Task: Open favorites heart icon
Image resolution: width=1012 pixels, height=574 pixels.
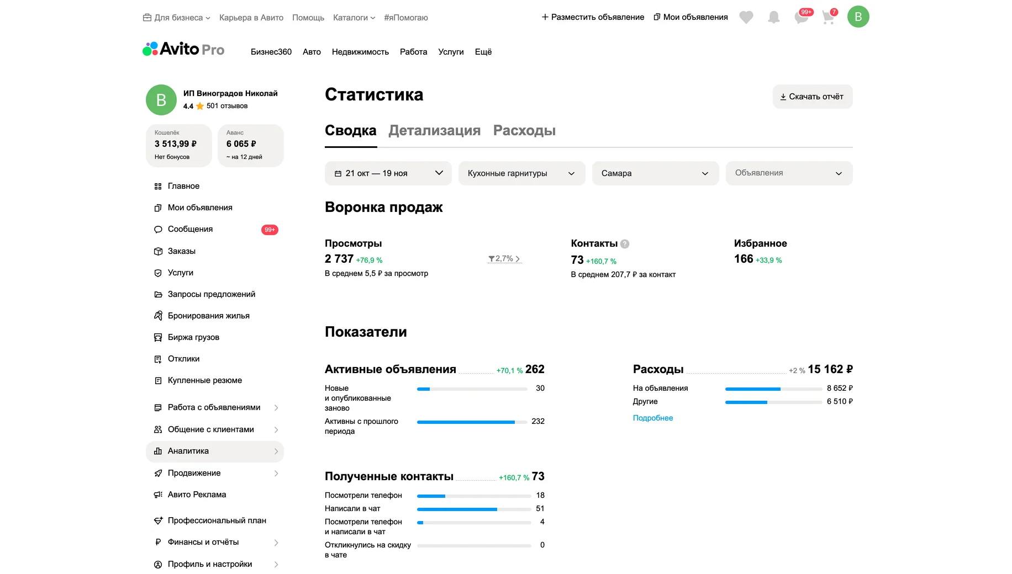Action: (746, 17)
